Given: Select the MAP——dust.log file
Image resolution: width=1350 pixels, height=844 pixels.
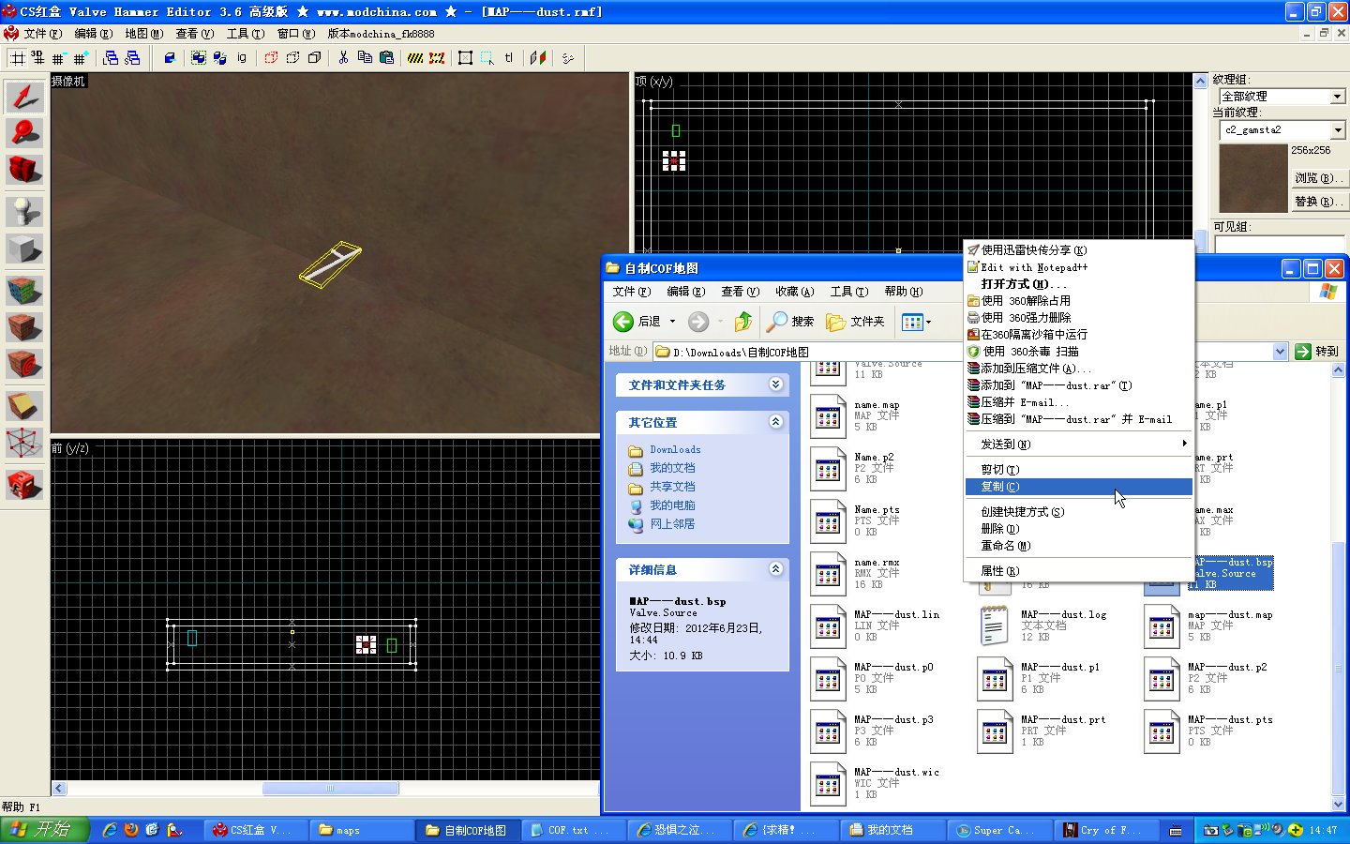Looking at the screenshot, I should (1042, 625).
